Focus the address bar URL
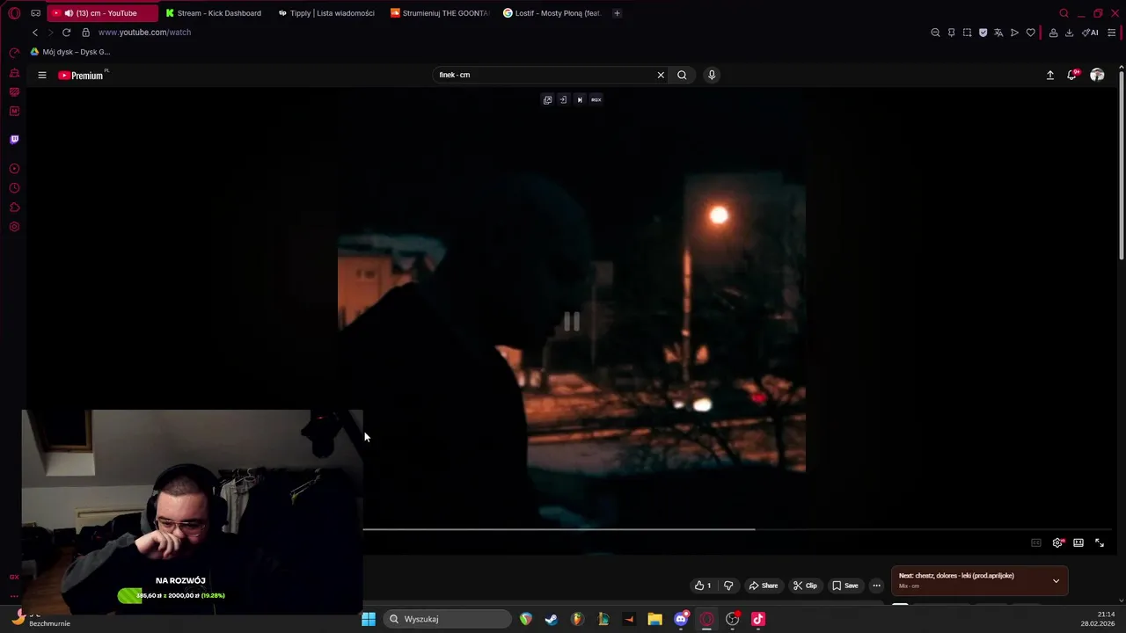This screenshot has height=633, width=1126. click(x=145, y=33)
